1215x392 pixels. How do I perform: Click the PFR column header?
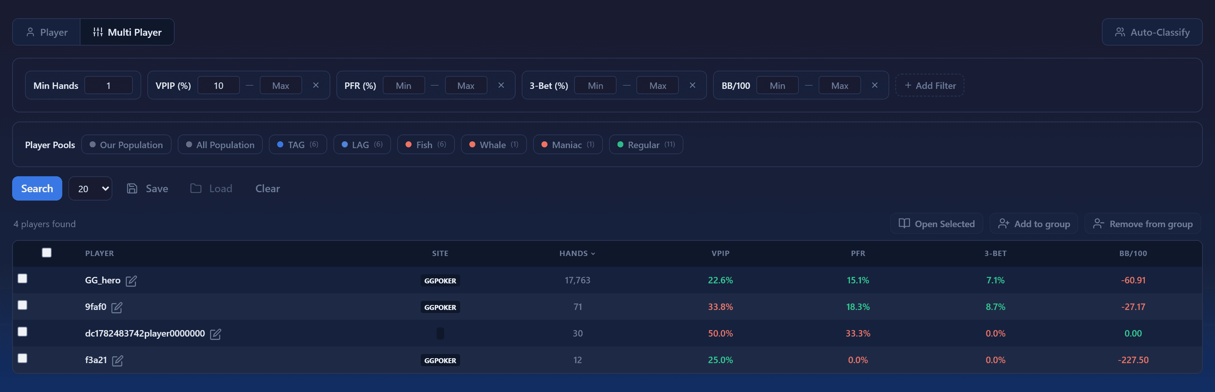pos(858,254)
